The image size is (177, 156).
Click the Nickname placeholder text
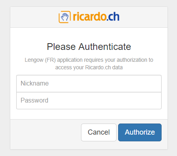pyautogui.click(x=35, y=84)
